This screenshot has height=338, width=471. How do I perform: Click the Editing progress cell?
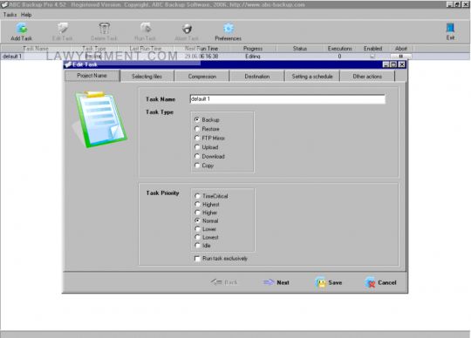pos(253,57)
